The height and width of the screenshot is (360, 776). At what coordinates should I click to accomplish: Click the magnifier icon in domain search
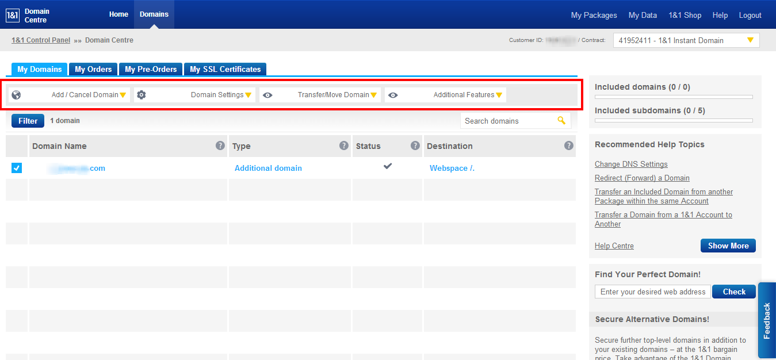click(x=561, y=121)
